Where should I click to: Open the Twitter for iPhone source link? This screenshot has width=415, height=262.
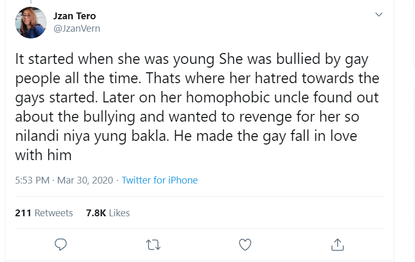159,180
